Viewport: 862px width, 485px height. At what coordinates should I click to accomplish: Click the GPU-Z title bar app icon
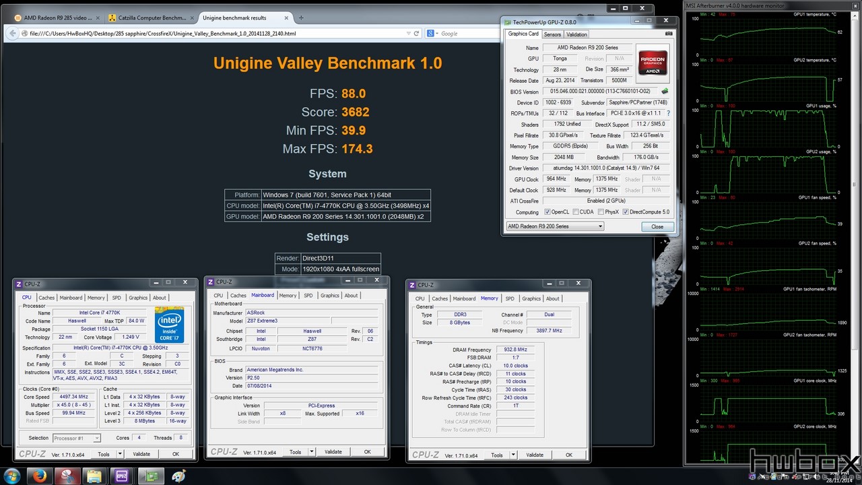click(x=508, y=22)
